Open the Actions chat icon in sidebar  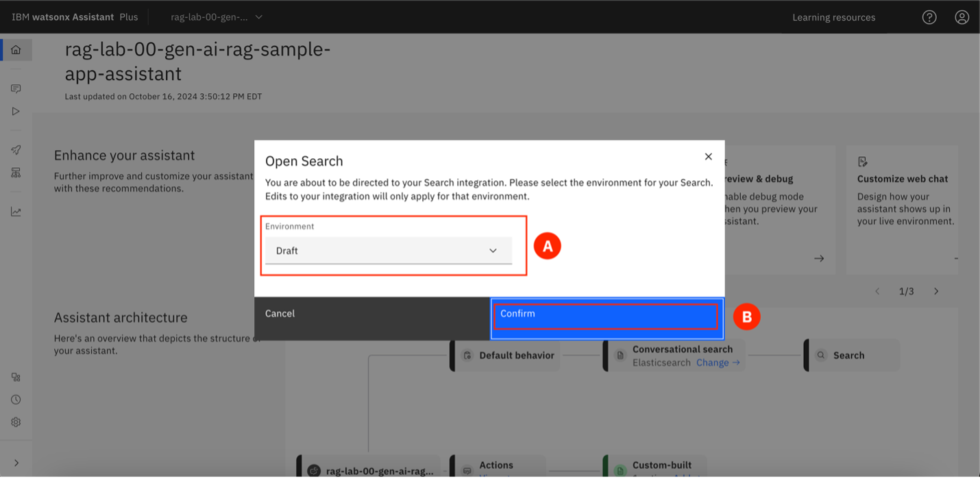pos(16,89)
